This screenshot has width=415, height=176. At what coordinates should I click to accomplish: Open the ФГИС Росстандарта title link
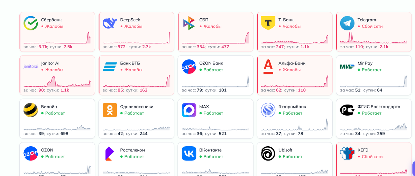(379, 107)
